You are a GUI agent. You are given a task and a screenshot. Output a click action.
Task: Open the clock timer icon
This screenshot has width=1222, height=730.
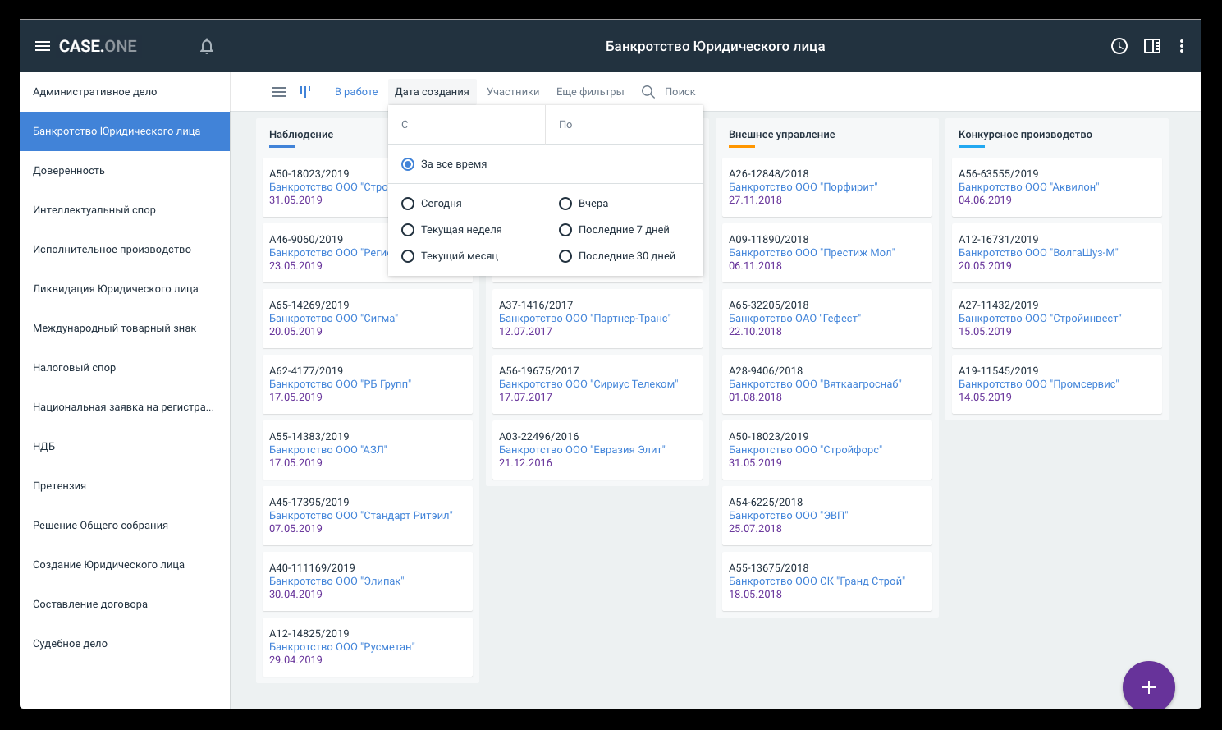(x=1119, y=46)
